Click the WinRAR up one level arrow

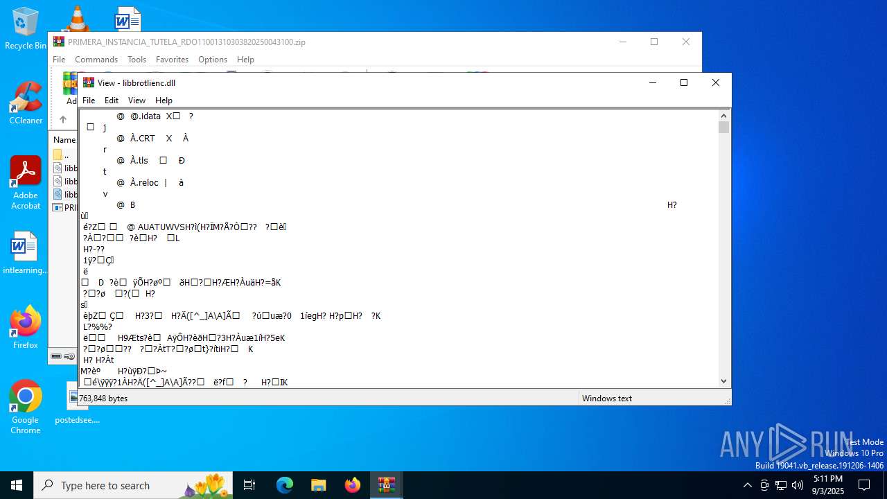click(63, 119)
